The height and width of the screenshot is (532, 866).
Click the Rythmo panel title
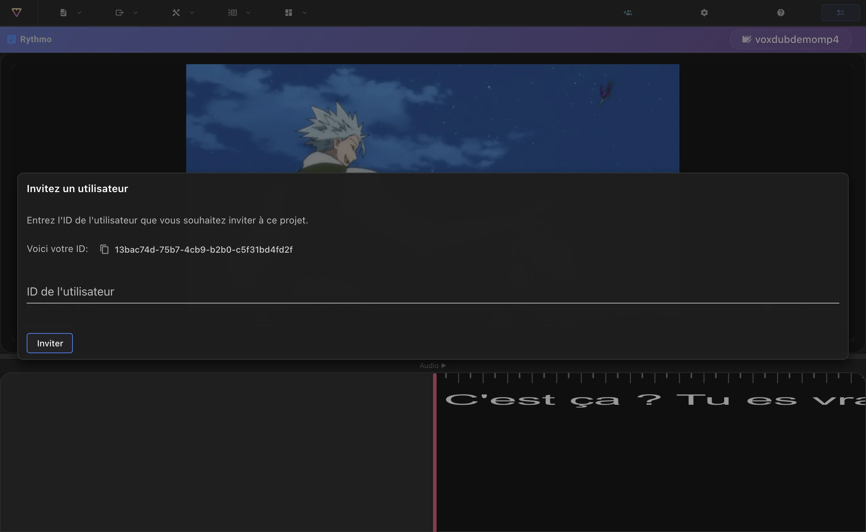tap(36, 39)
